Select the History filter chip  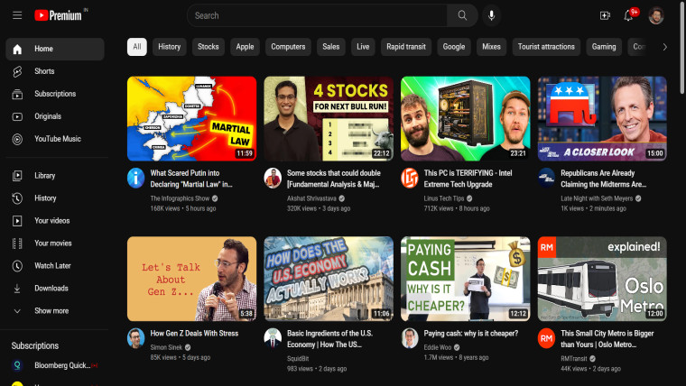tap(170, 47)
